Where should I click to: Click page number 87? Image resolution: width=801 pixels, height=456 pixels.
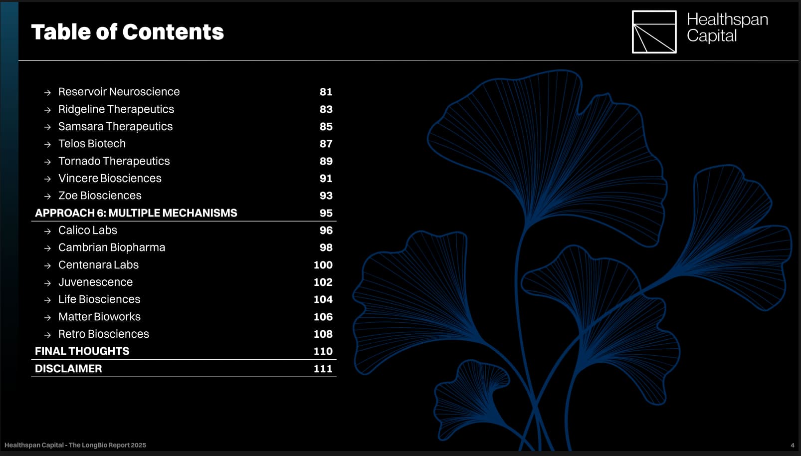click(x=326, y=144)
